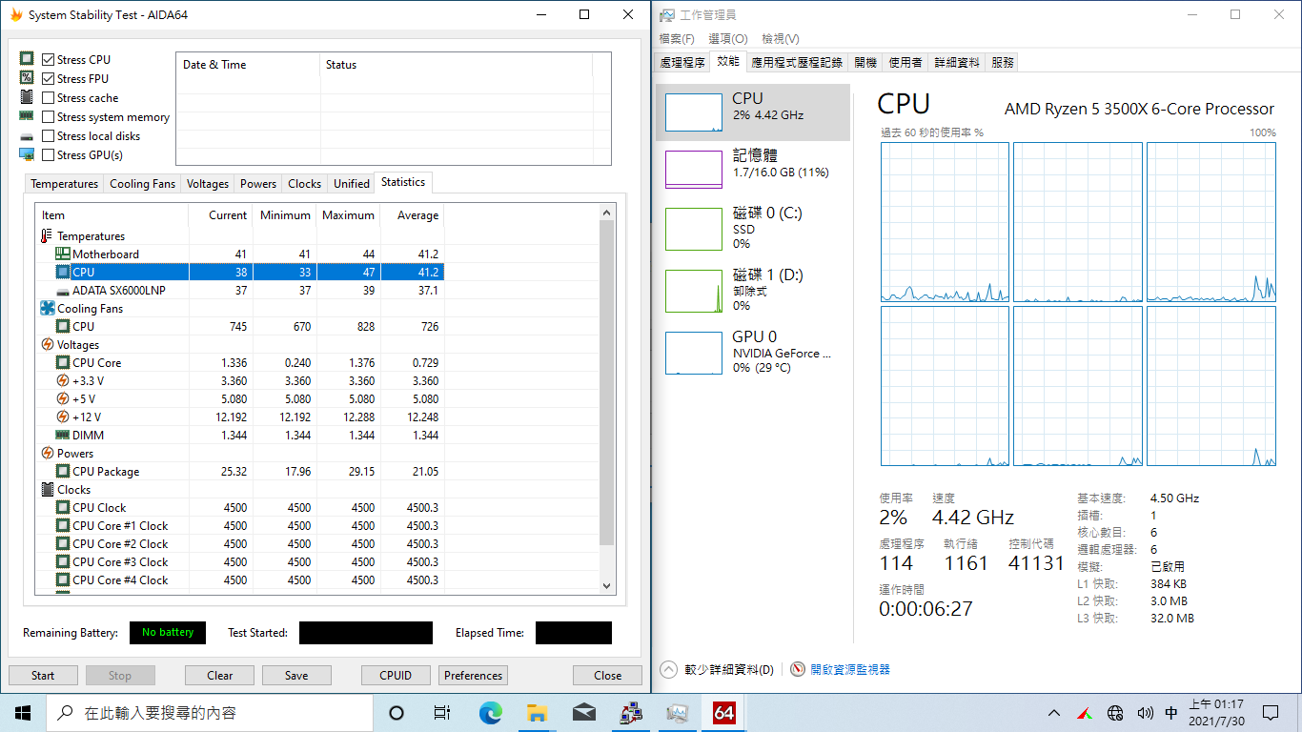Click the ADATA SX6000LNP drive icon
Screen dimensions: 1302x732
tap(63, 291)
